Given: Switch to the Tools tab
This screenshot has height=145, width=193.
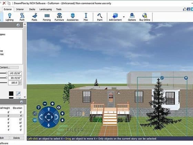Looking at the screenshot, I should pos(59,9).
